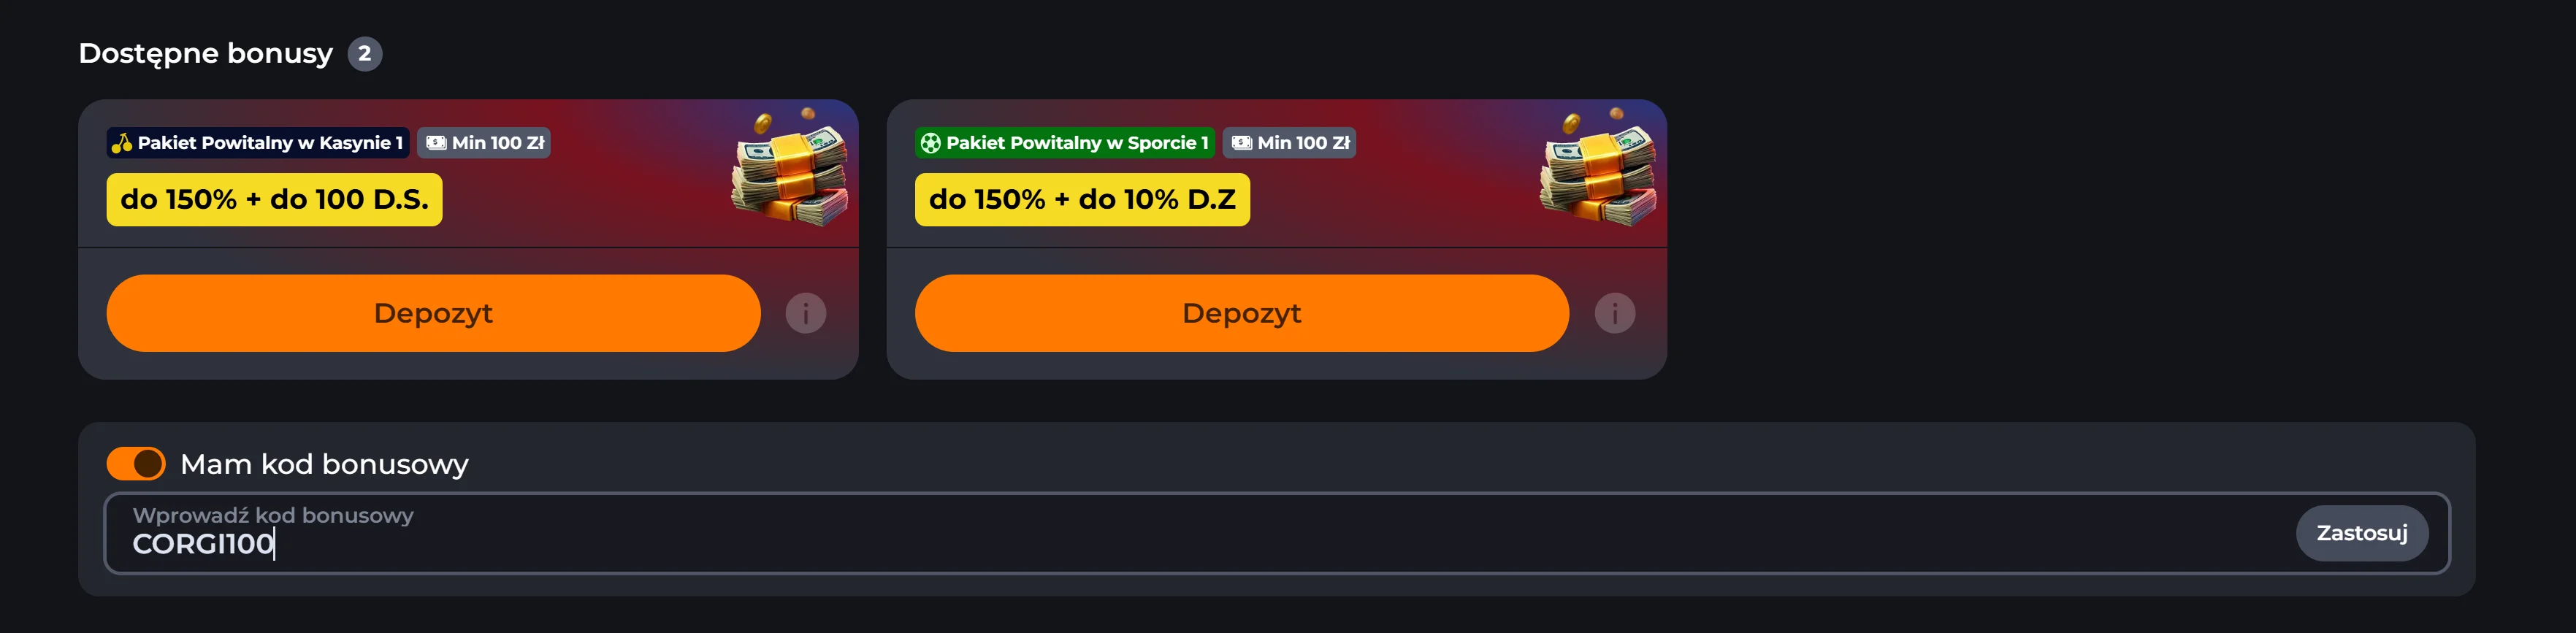This screenshot has width=2576, height=633.
Task: Click the yellow do 150% + do 10% D.Z badge
Action: pos(1081,199)
